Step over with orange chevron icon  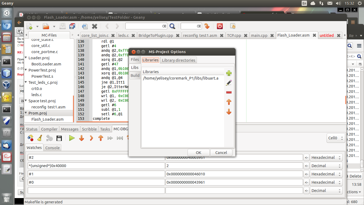tap(91, 138)
